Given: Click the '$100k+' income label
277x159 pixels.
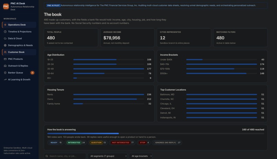Looking at the screenshot, I should (x=164, y=73).
